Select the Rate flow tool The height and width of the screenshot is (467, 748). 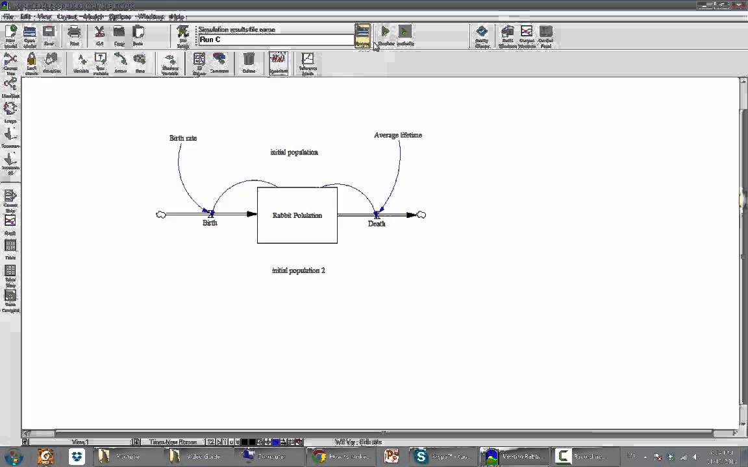pyautogui.click(x=140, y=64)
